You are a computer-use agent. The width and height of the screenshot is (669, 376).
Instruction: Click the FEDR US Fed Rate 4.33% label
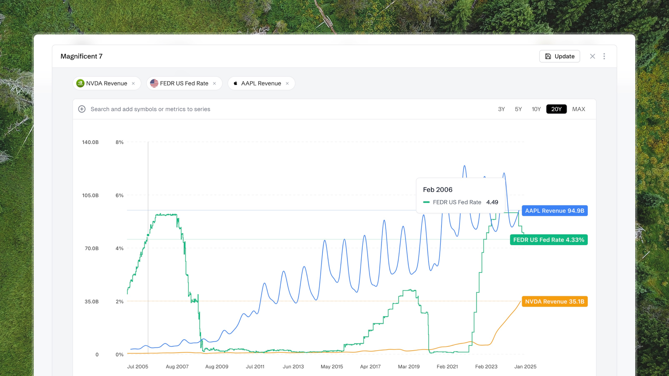pos(549,240)
